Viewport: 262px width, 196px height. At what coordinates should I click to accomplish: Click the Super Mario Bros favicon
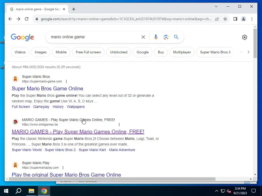15,79
